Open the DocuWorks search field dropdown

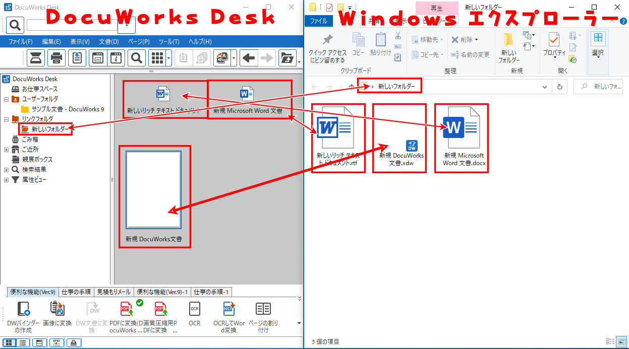tap(126, 25)
